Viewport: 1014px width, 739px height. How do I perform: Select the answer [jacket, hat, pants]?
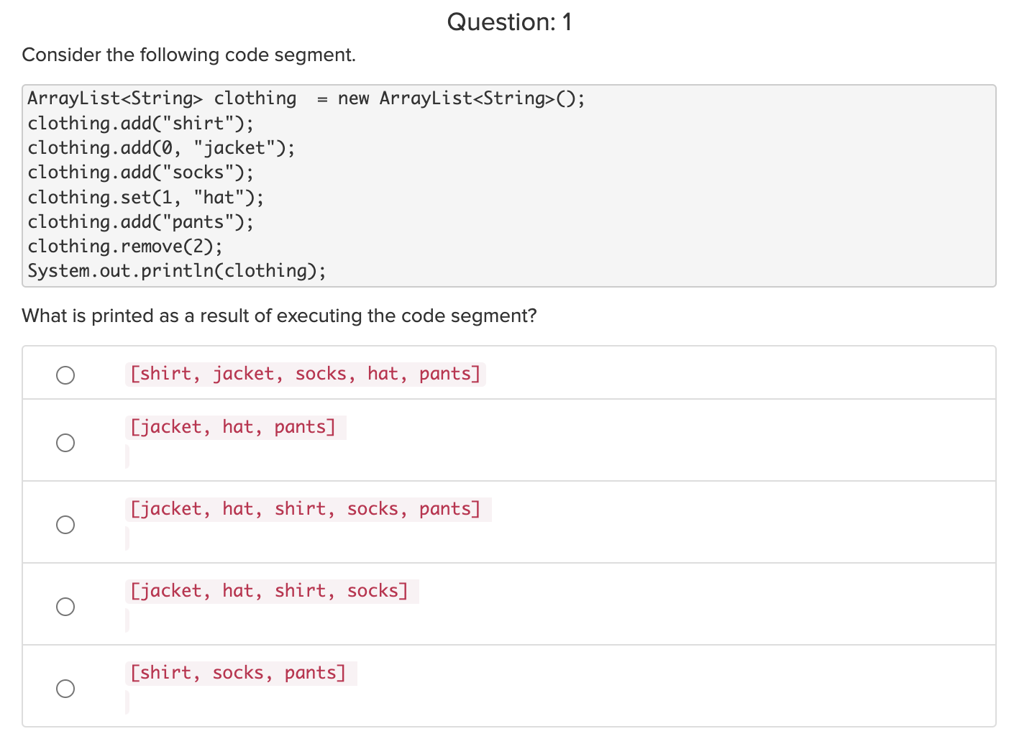[65, 443]
